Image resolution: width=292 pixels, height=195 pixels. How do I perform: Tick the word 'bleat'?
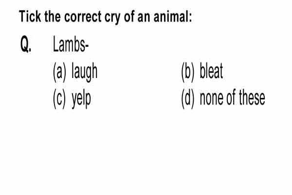pyautogui.click(x=211, y=71)
